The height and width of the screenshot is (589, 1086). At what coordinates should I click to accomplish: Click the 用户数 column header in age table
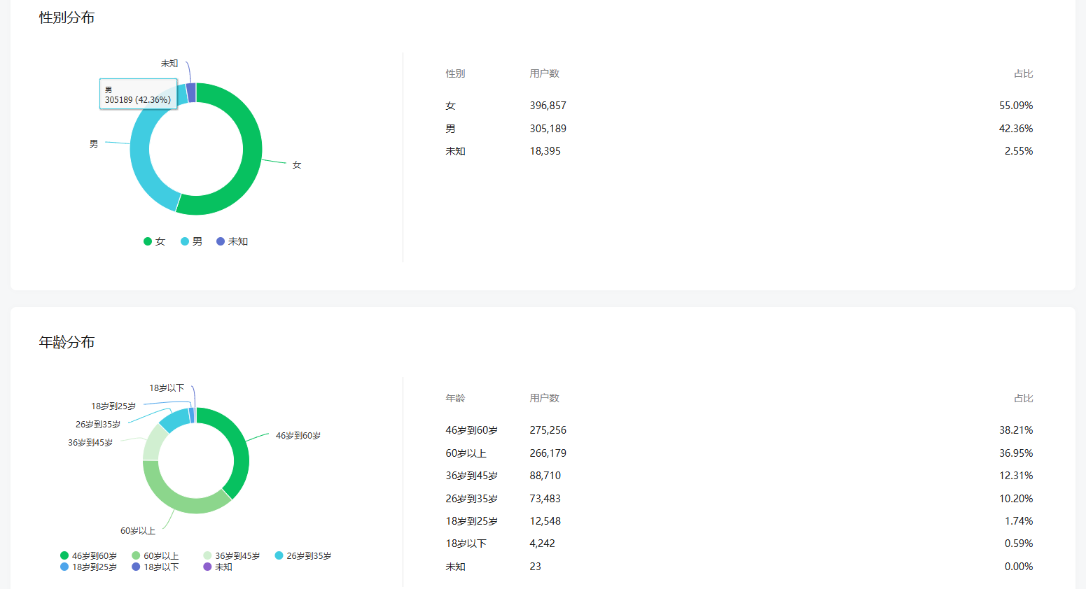(544, 398)
